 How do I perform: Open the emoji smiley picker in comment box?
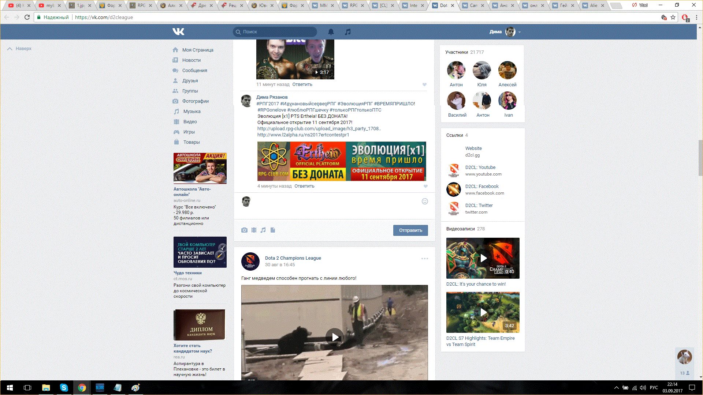[425, 201]
